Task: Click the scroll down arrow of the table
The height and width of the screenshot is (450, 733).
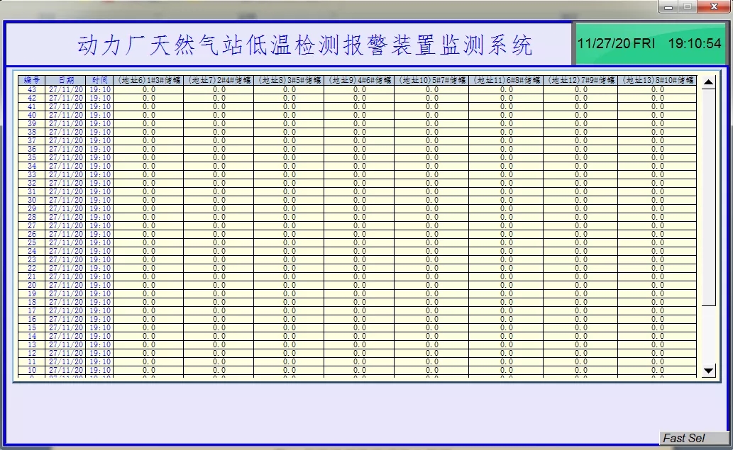Action: click(x=708, y=370)
